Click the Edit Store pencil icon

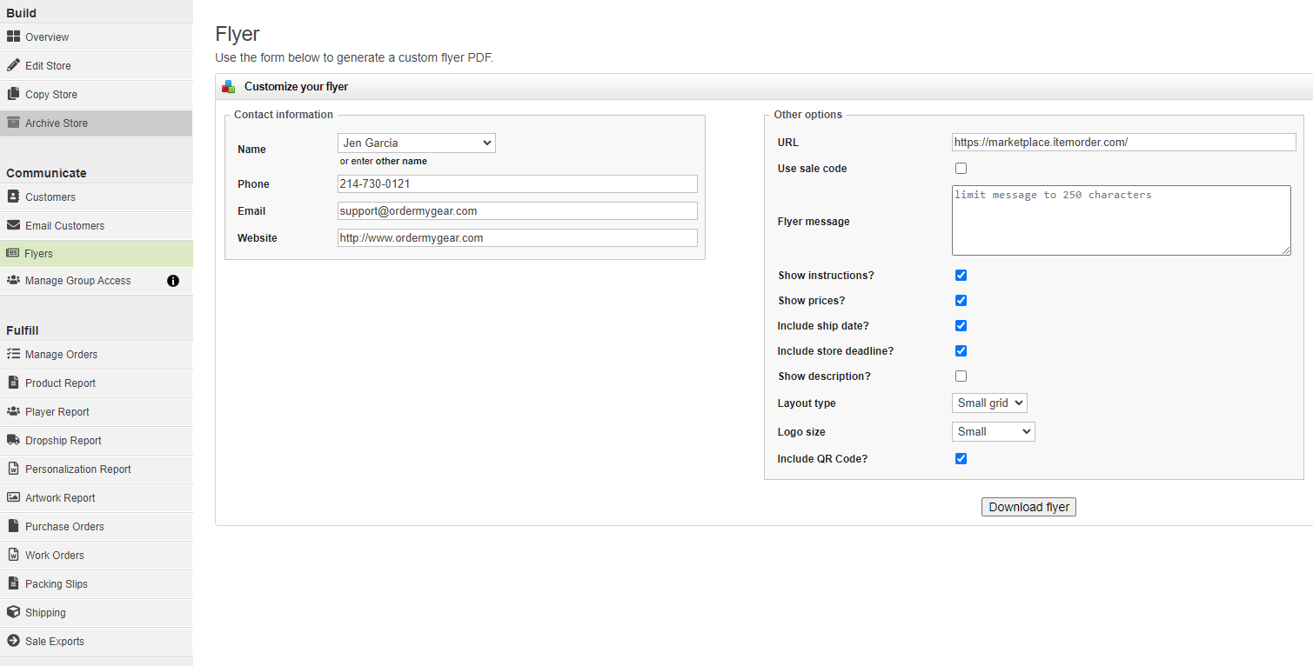pyautogui.click(x=13, y=65)
